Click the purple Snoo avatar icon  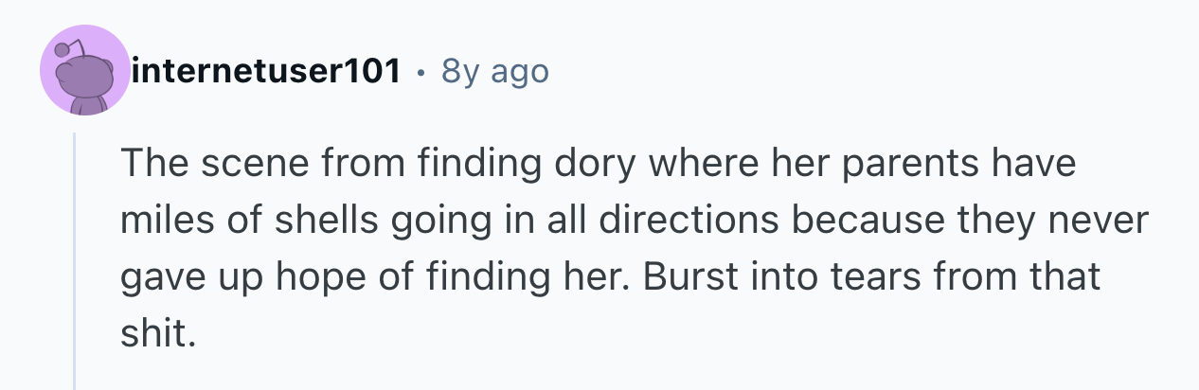pyautogui.click(x=84, y=71)
